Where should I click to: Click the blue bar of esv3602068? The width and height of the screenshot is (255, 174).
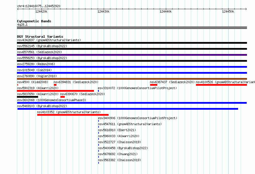click(132, 103)
